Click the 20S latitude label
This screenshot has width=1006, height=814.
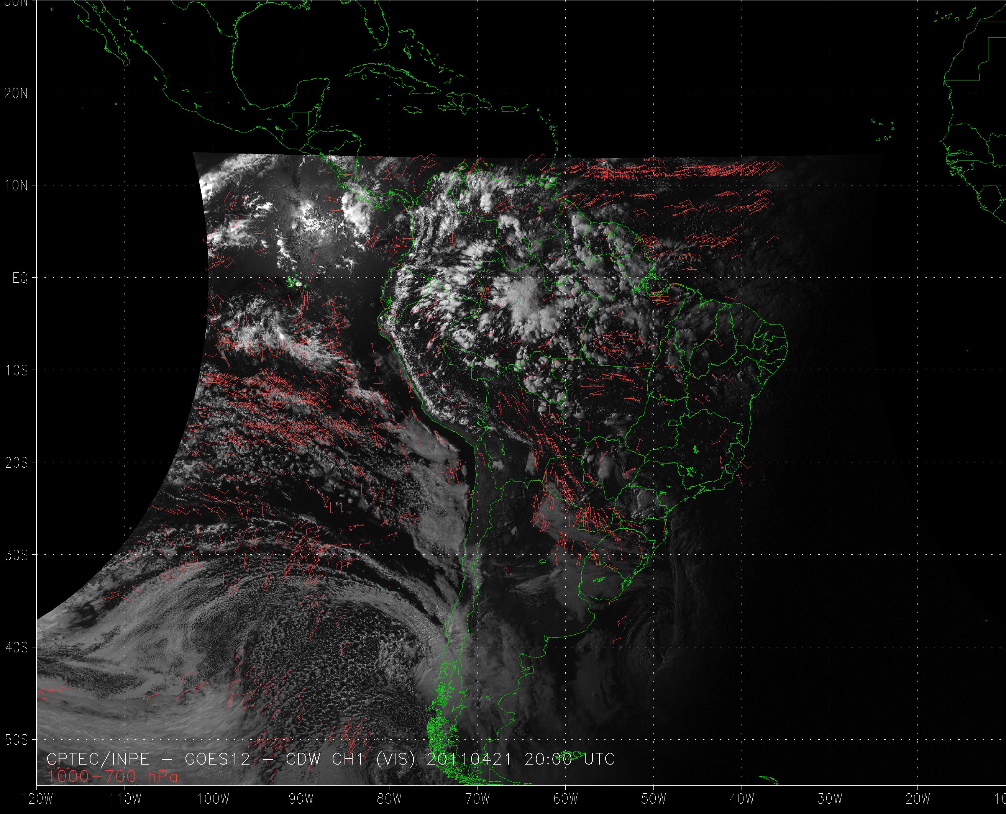coord(16,463)
